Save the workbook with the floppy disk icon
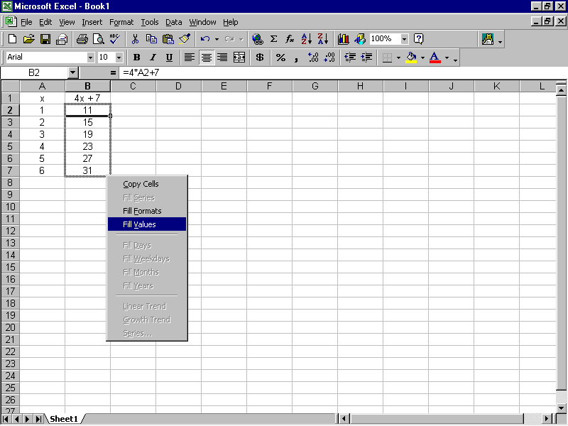This screenshot has height=426, width=568. pos(45,39)
